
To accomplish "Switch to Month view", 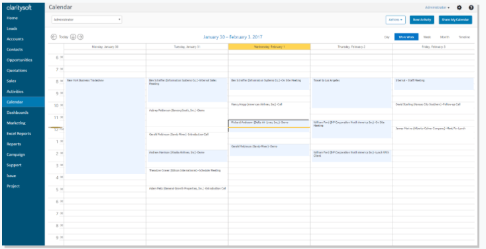I will [x=445, y=37].
